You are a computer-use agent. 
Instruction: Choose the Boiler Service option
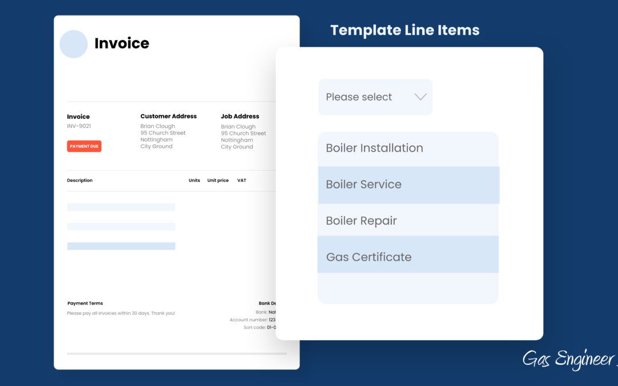pos(363,185)
